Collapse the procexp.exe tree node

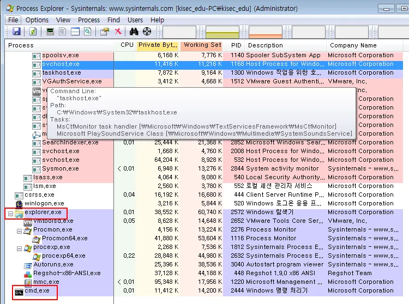19,248
